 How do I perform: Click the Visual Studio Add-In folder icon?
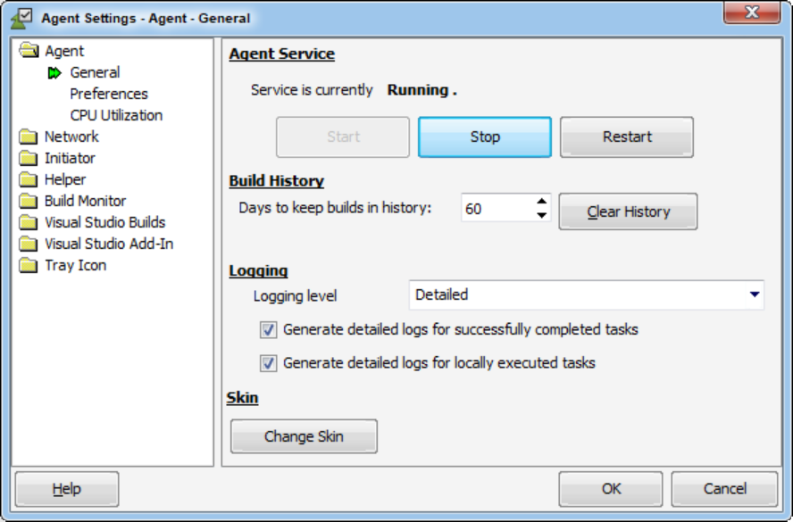(x=29, y=244)
